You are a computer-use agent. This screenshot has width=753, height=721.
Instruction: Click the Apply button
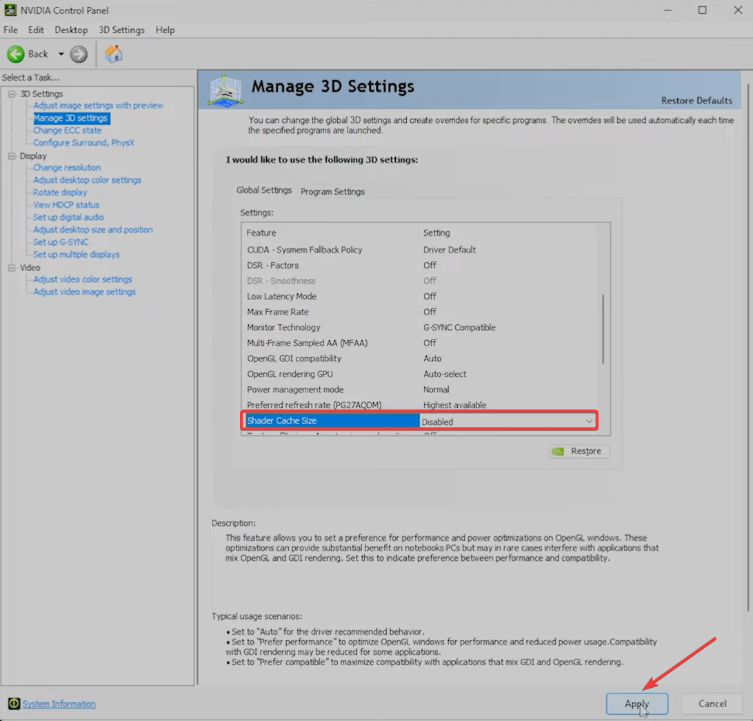(x=636, y=704)
